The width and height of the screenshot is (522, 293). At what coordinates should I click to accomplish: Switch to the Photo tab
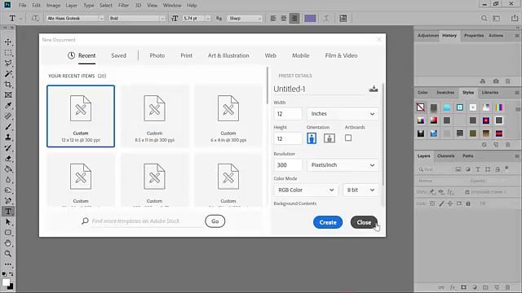(157, 55)
